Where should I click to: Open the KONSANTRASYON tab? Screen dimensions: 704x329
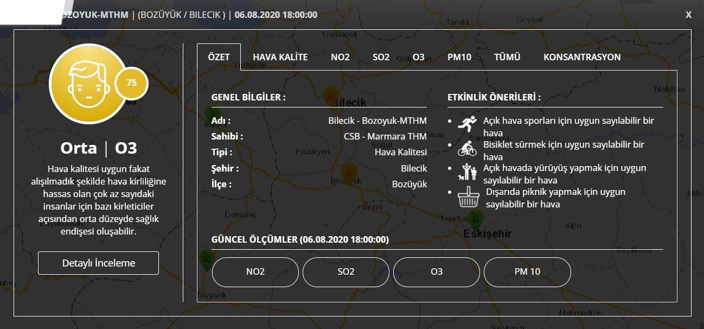582,57
